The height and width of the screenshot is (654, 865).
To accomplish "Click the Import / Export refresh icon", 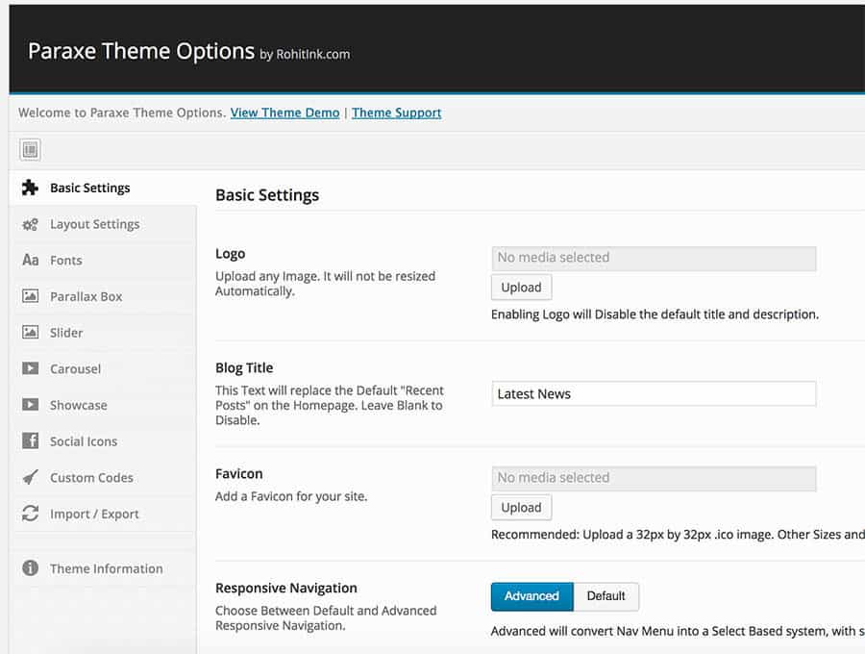I will coord(31,514).
